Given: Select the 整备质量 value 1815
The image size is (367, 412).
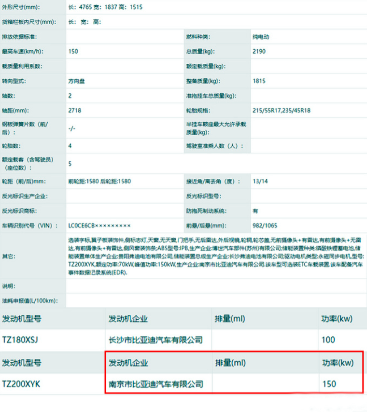Looking at the screenshot, I should (258, 81).
